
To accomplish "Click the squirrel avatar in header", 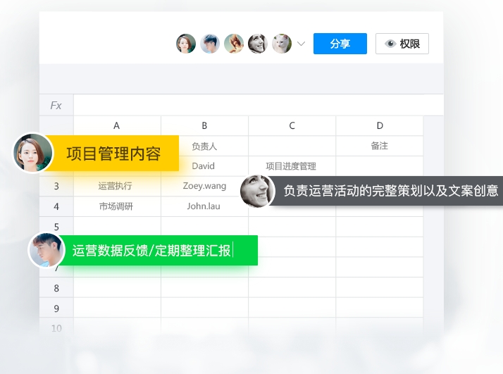I will pos(234,44).
